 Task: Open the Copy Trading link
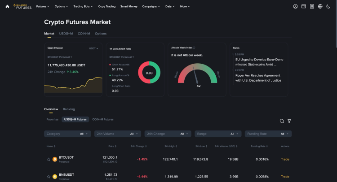pos(107,6)
